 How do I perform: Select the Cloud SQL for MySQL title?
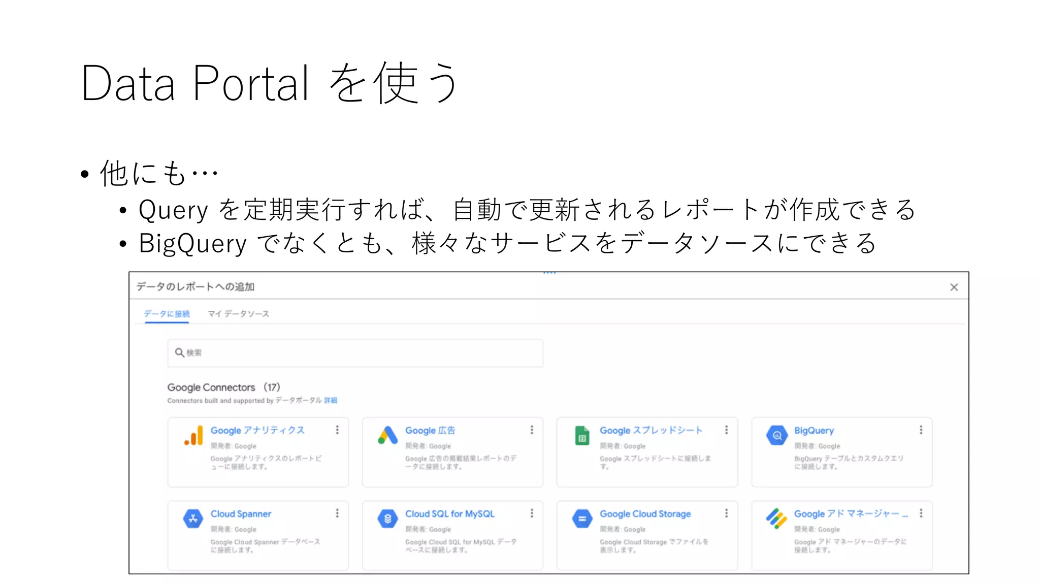[450, 514]
